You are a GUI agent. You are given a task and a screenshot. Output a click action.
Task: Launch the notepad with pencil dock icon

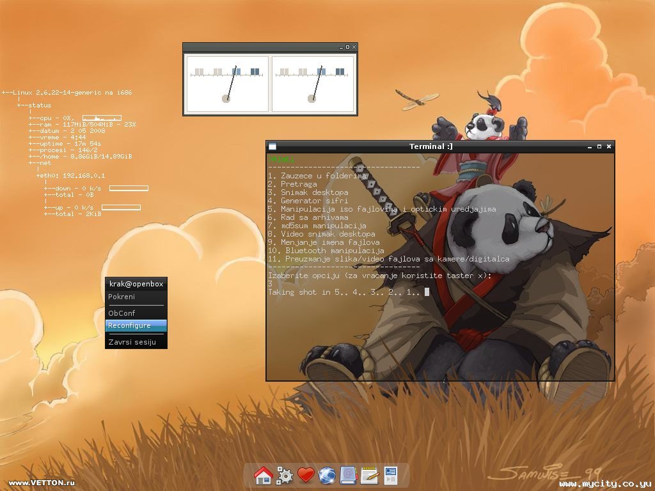click(369, 476)
